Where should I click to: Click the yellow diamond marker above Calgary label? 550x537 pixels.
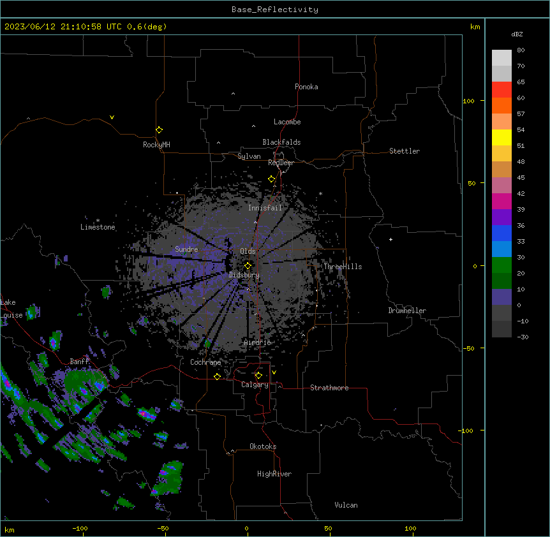[x=258, y=376]
